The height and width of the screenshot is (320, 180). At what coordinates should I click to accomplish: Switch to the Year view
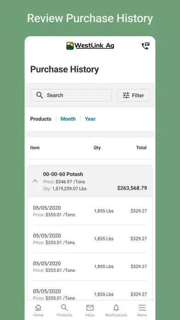pyautogui.click(x=90, y=119)
